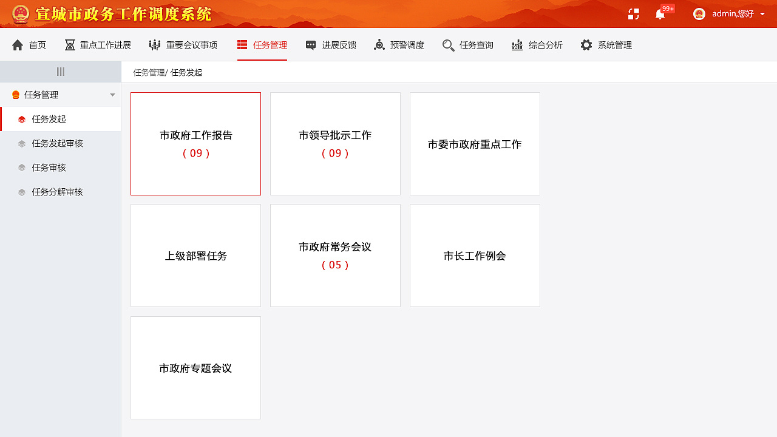Open 系统管理 with the gear icon
The image size is (777, 437).
(586, 44)
